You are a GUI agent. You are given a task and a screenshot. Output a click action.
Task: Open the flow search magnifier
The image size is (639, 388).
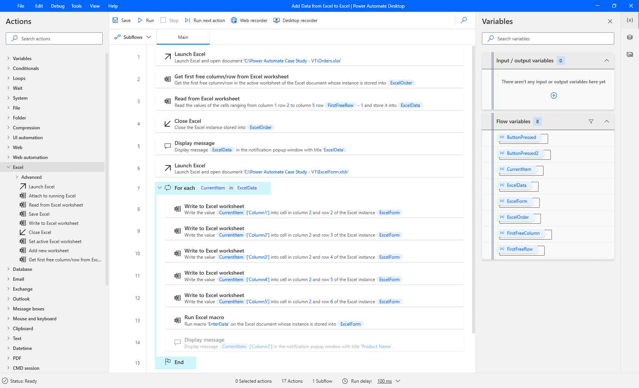pyautogui.click(x=464, y=20)
